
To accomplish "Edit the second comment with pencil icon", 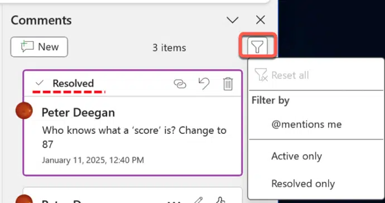I will tap(198, 200).
